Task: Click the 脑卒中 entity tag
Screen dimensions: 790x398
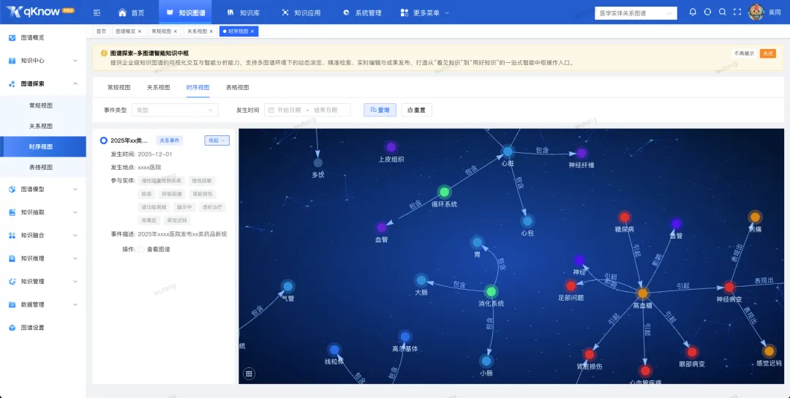Action: pos(184,207)
